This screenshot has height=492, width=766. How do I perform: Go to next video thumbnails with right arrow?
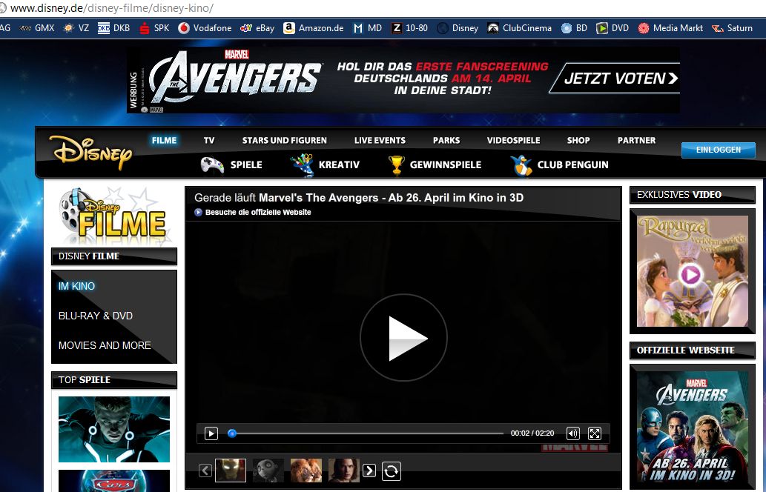[x=369, y=471]
